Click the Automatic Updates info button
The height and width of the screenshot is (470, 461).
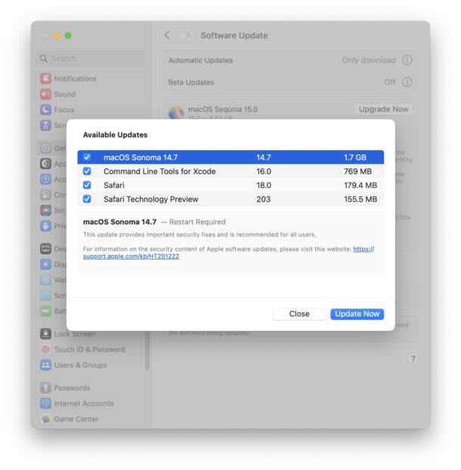(407, 60)
